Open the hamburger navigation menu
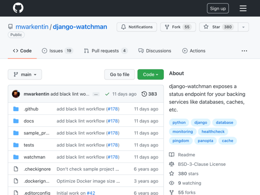 (x=243, y=8)
